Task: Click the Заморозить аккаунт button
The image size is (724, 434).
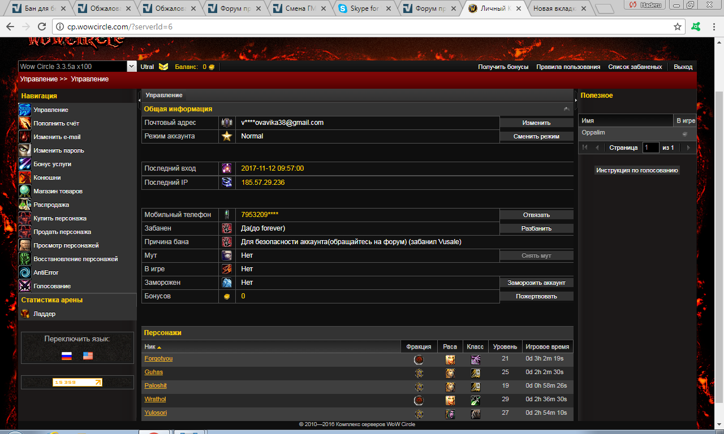Action: pos(536,283)
